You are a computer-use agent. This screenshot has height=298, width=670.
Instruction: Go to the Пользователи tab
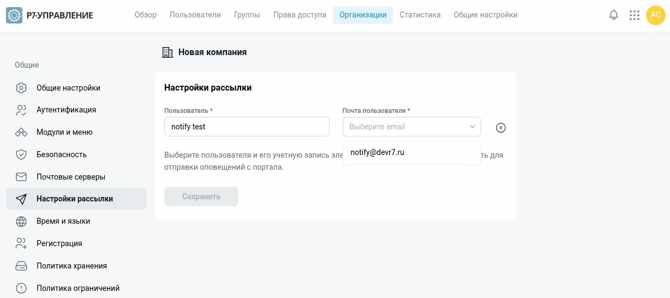[x=195, y=15]
